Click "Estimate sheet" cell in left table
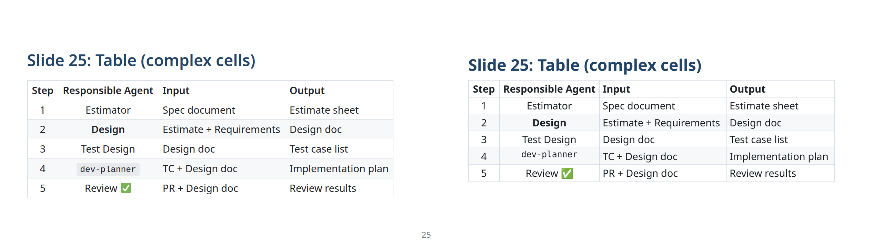The width and height of the screenshot is (883, 248). tap(324, 110)
